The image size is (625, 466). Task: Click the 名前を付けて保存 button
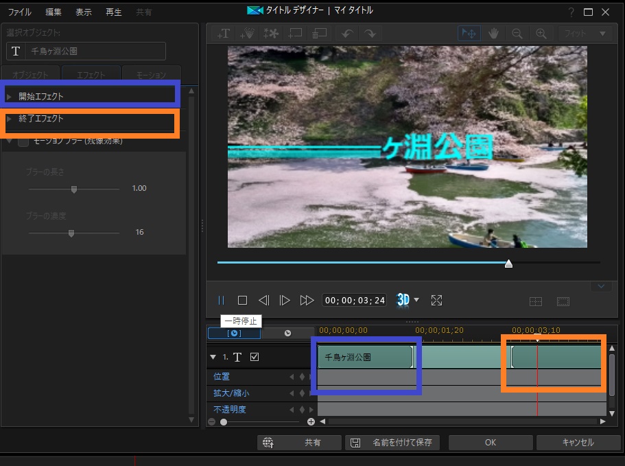pyautogui.click(x=392, y=443)
